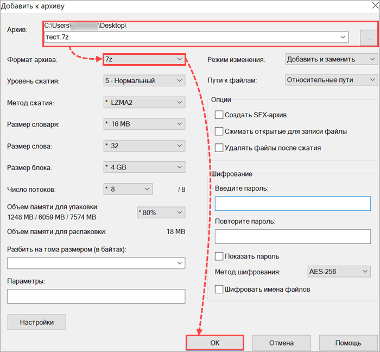Expand the word size 32 dropdown
The width and height of the screenshot is (380, 352).
(144, 146)
